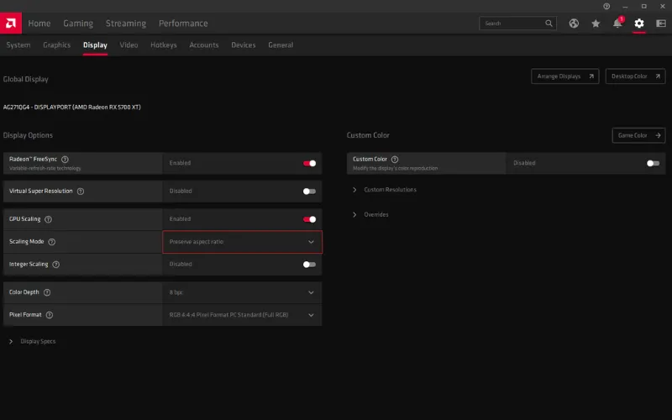The image size is (672, 420).
Task: Show help for Custom Color
Action: click(395, 159)
